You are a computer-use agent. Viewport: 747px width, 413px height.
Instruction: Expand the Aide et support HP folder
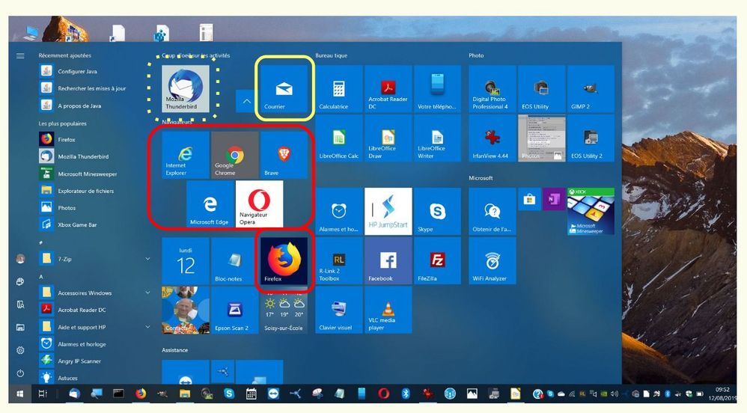147,327
